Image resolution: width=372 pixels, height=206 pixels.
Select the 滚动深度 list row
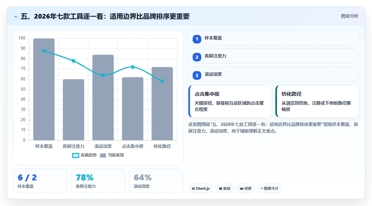coord(274,74)
